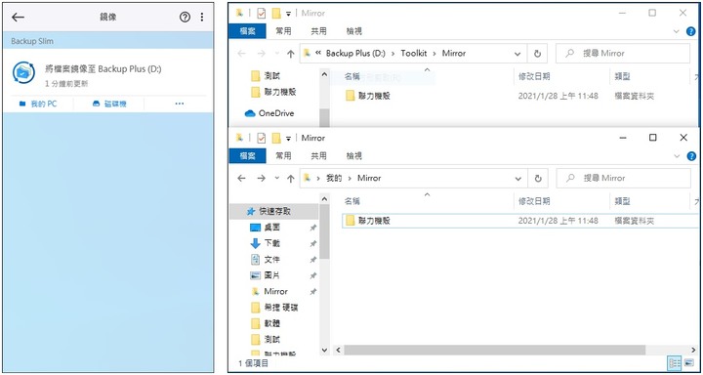Viewport: 703px width, 375px height.
Task: Open help in the Toolkit mirror panel
Action: [x=185, y=18]
